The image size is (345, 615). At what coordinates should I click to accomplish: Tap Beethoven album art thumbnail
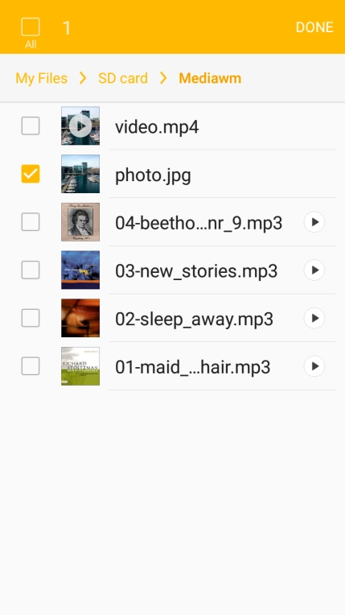point(80,222)
